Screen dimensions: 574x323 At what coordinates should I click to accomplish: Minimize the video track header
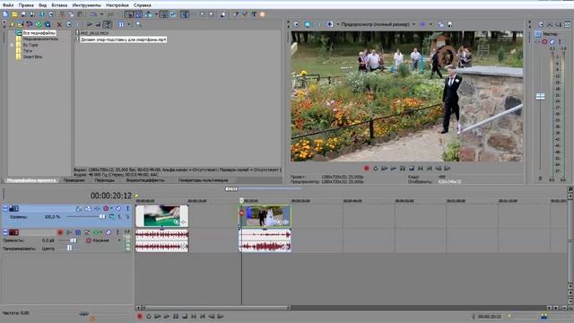(5, 208)
